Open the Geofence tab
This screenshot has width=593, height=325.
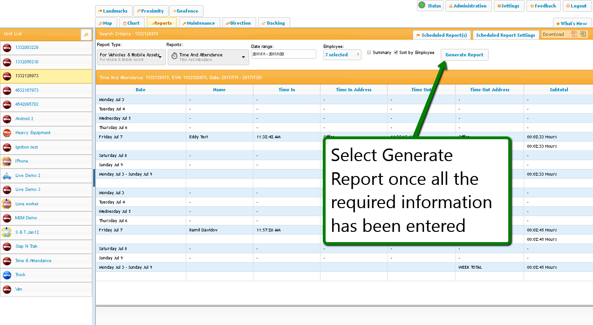[186, 11]
